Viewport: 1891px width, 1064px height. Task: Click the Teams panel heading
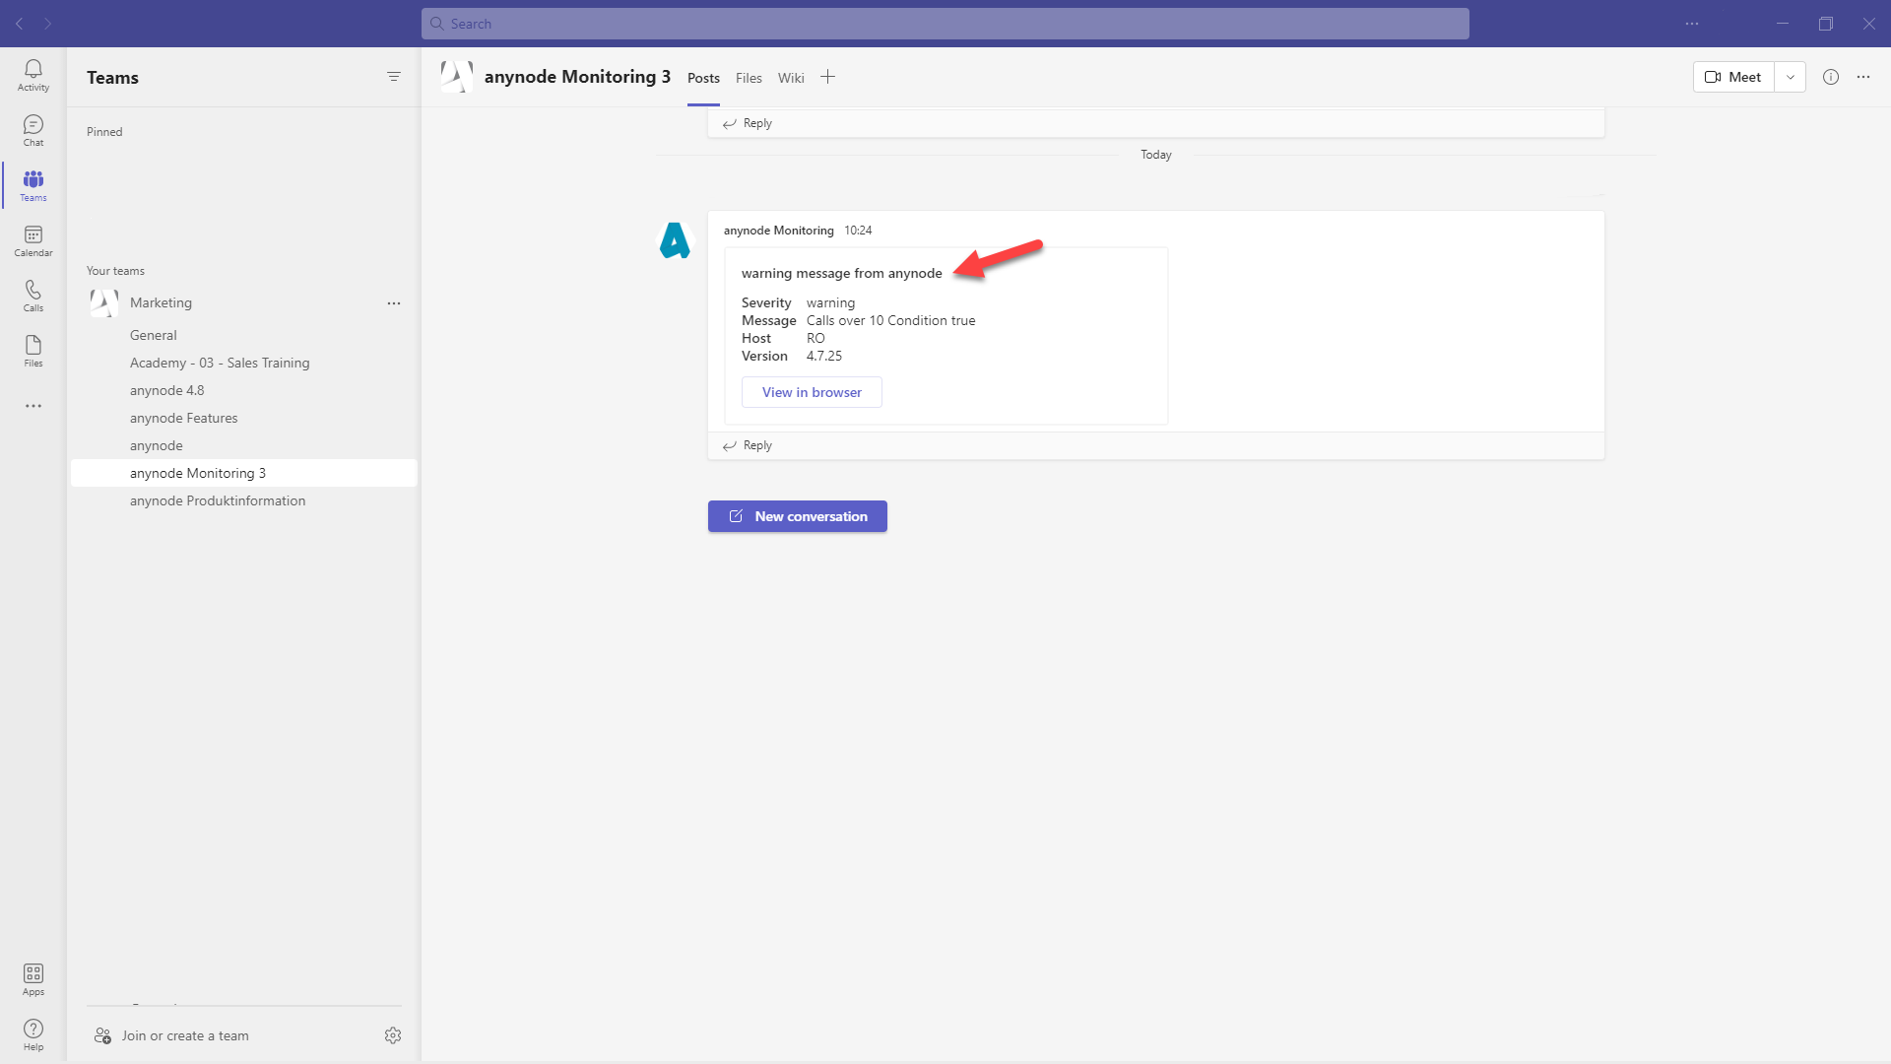click(112, 78)
